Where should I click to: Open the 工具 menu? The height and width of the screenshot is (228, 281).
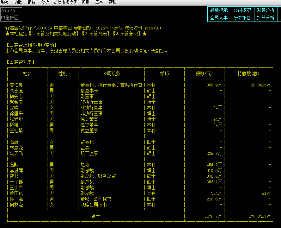click(99, 2)
